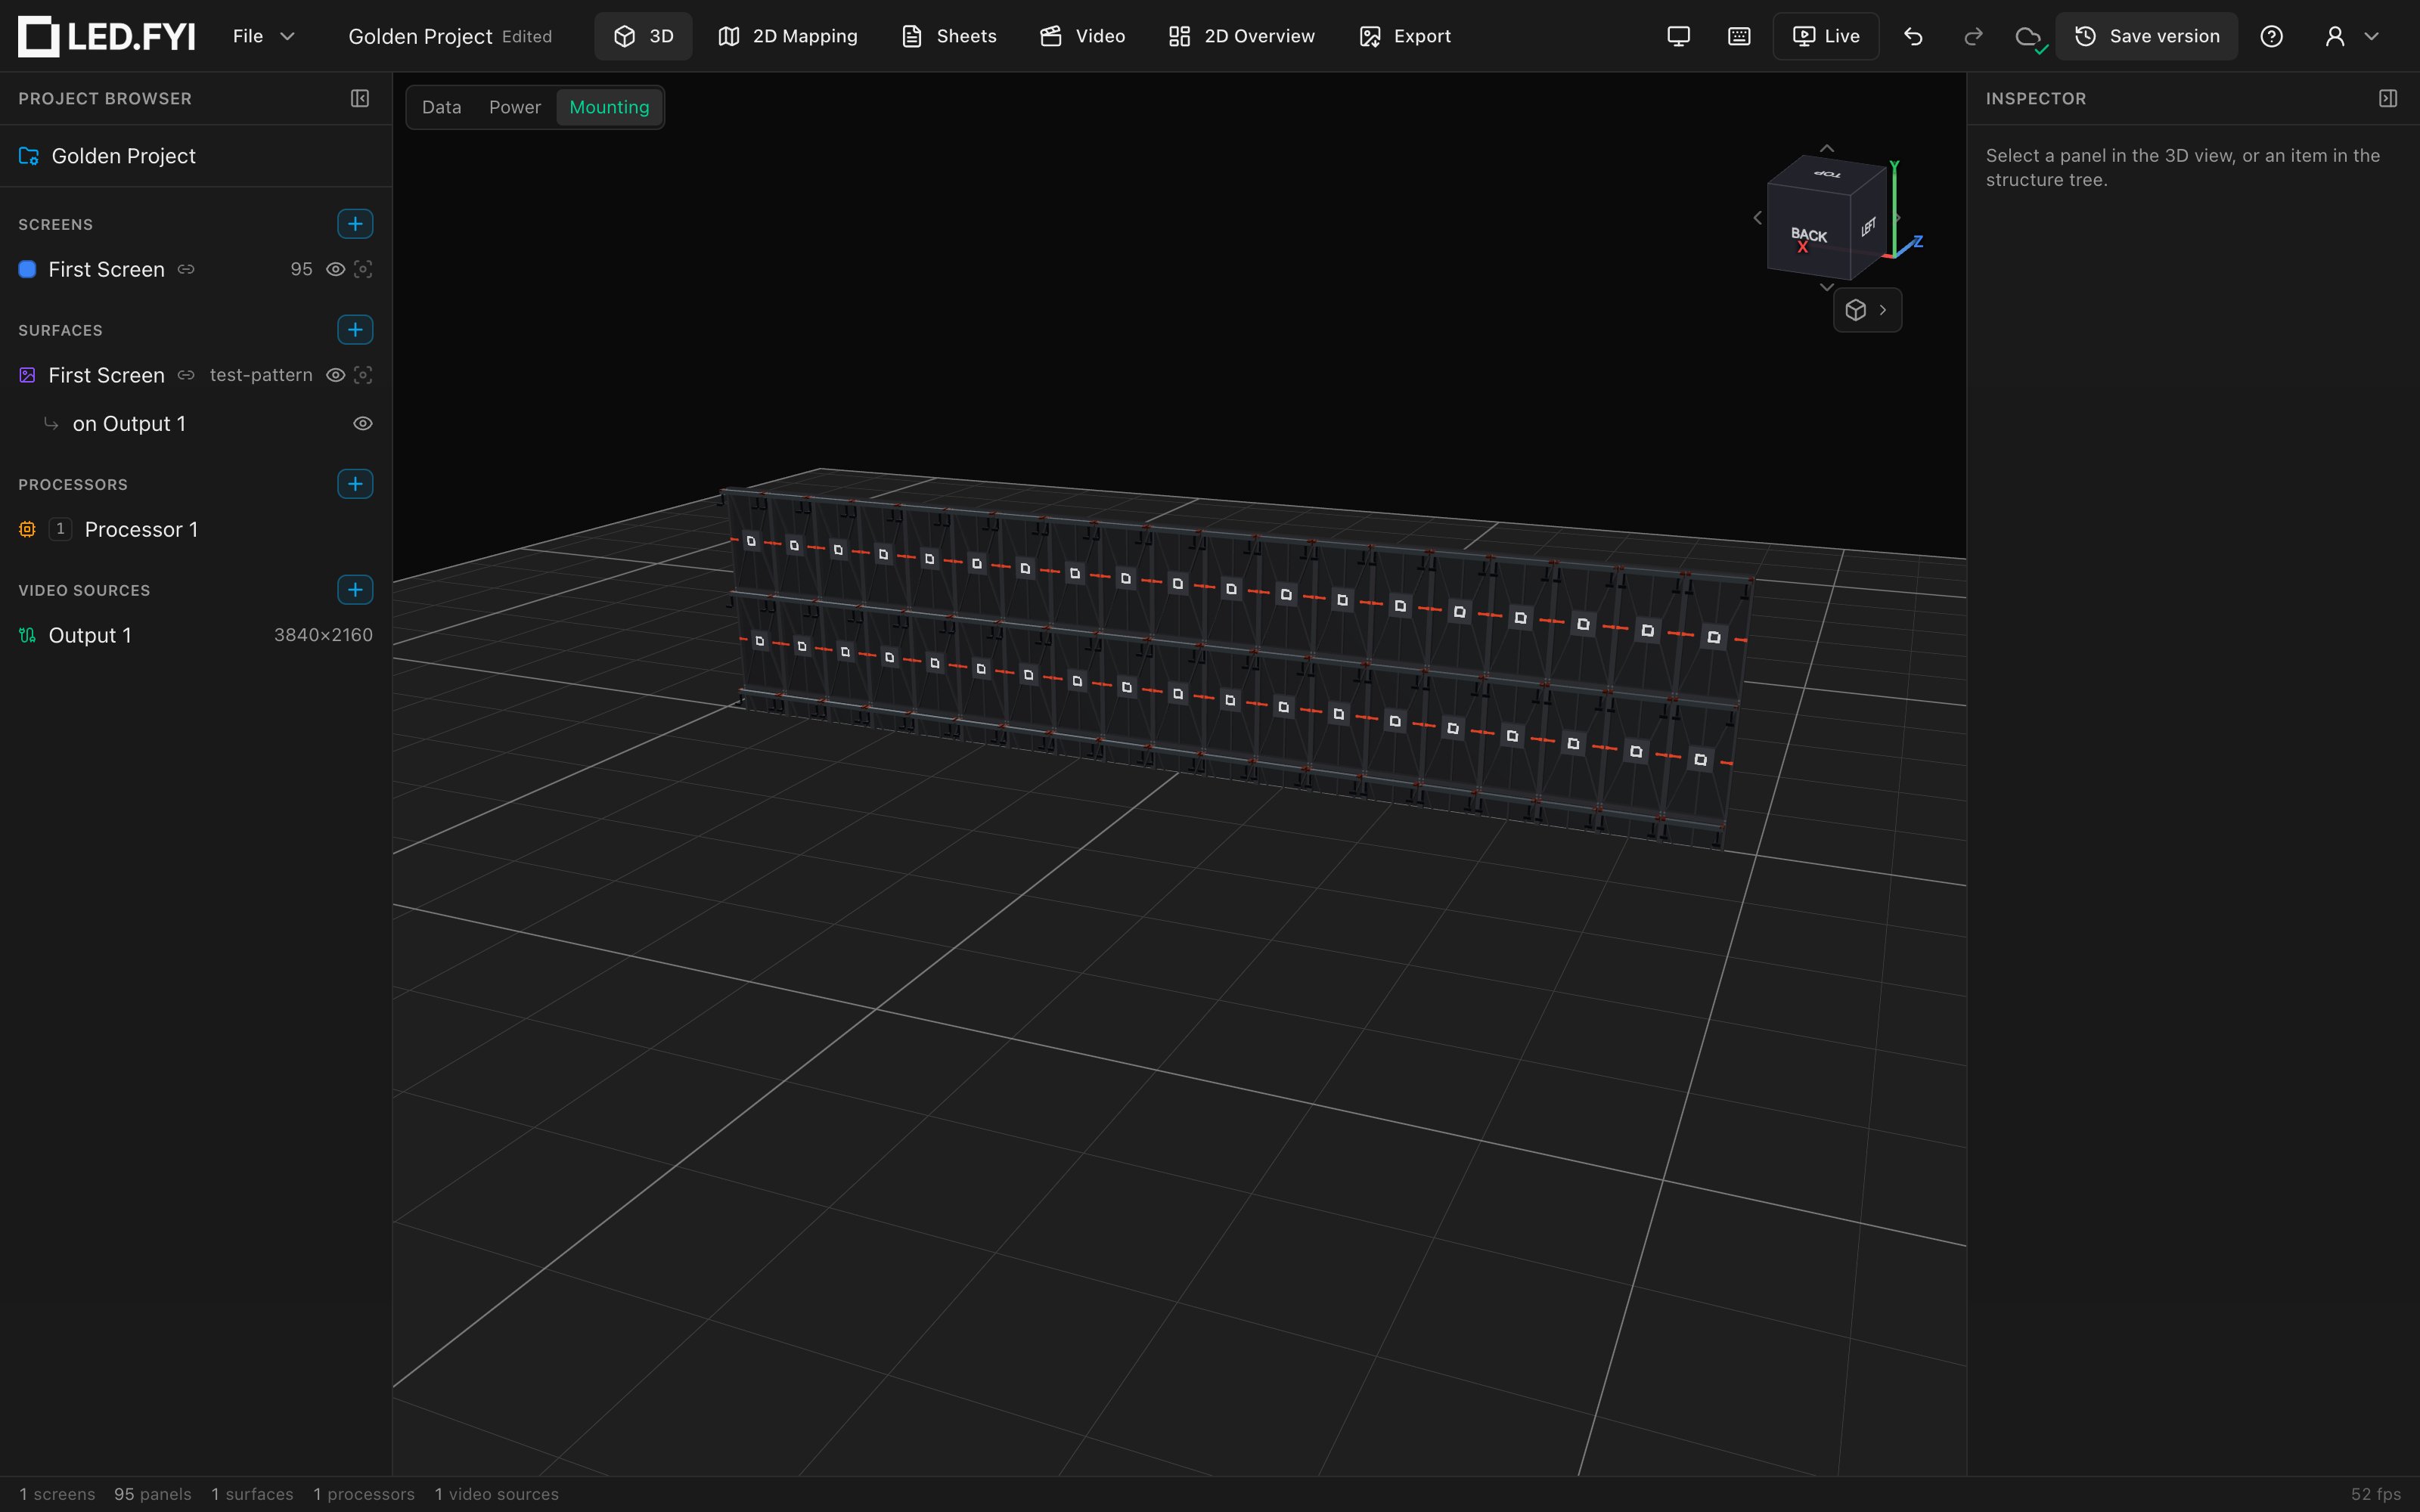This screenshot has height=1512, width=2420.
Task: Open keyboard shortcuts icon
Action: point(1739,36)
